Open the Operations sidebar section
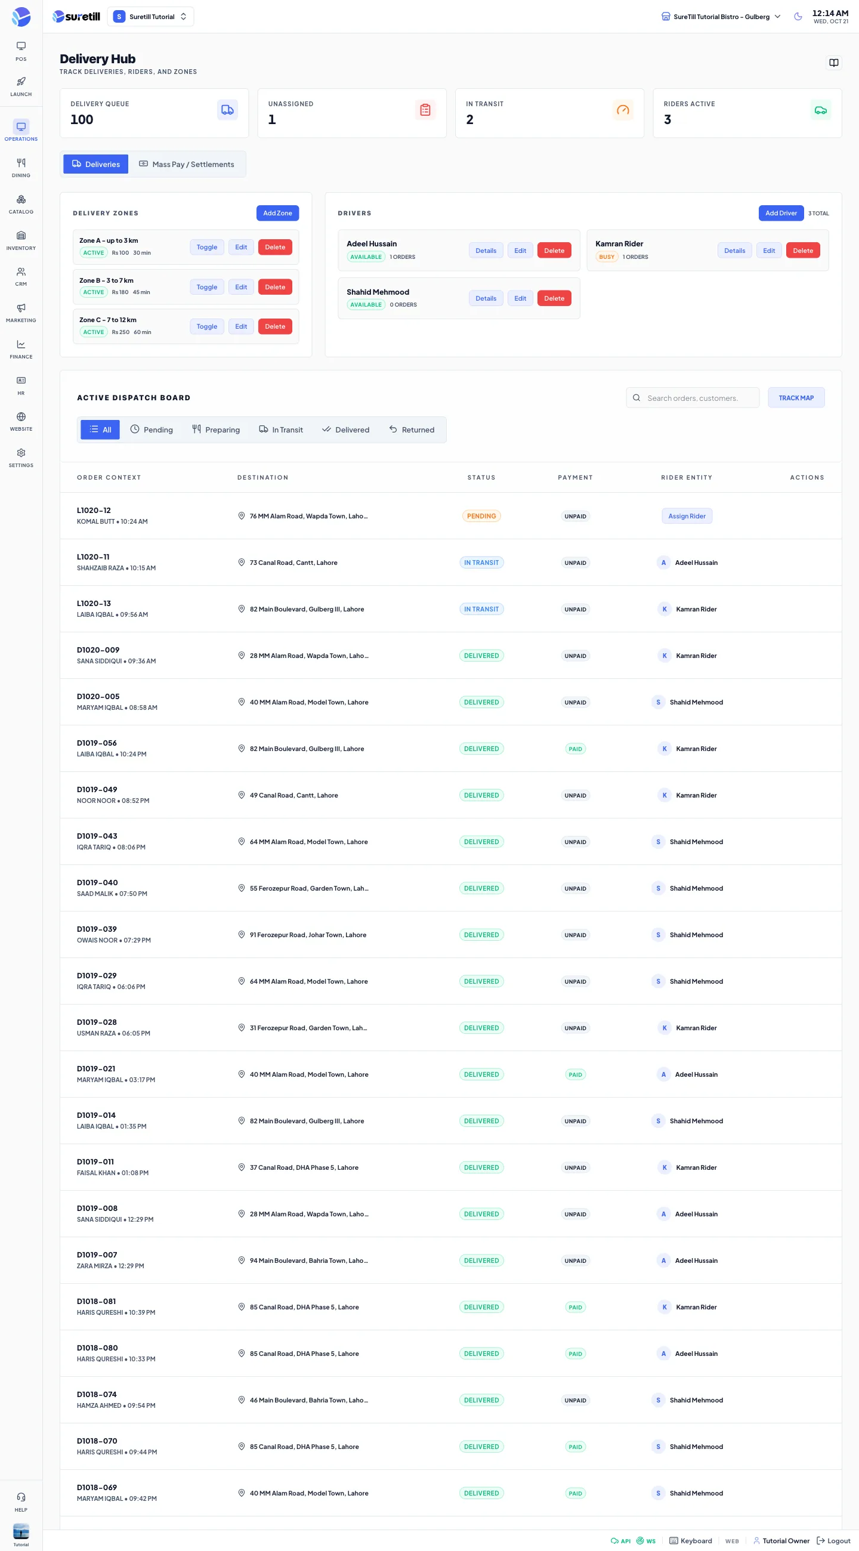The width and height of the screenshot is (859, 1551). [21, 131]
